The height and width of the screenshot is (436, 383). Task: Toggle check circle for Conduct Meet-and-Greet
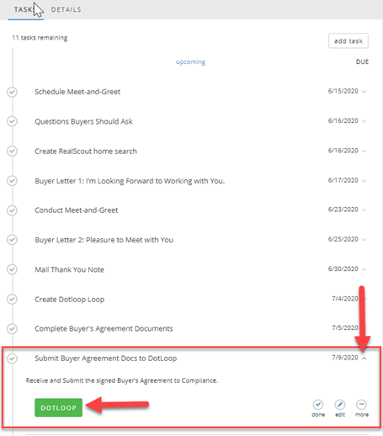pyautogui.click(x=12, y=210)
